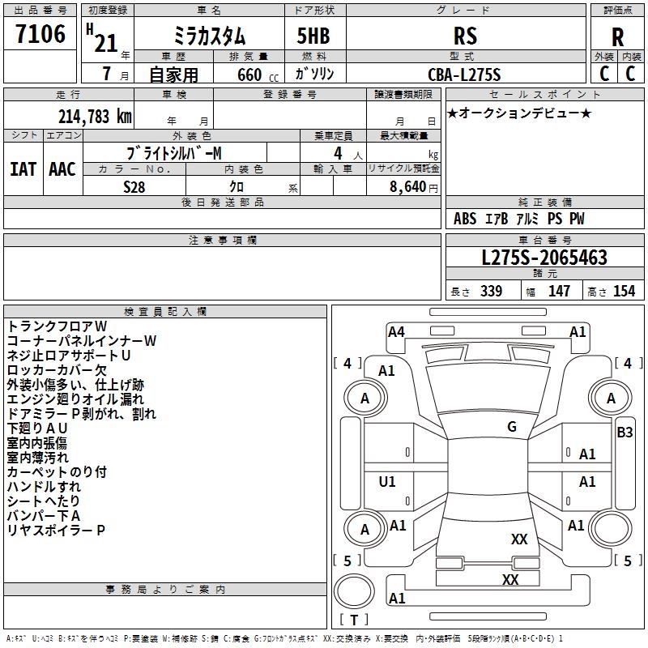Image resolution: width=648 pixels, height=648 pixels.
Task: Select the B3 damage mark on right sill
Action: (625, 433)
